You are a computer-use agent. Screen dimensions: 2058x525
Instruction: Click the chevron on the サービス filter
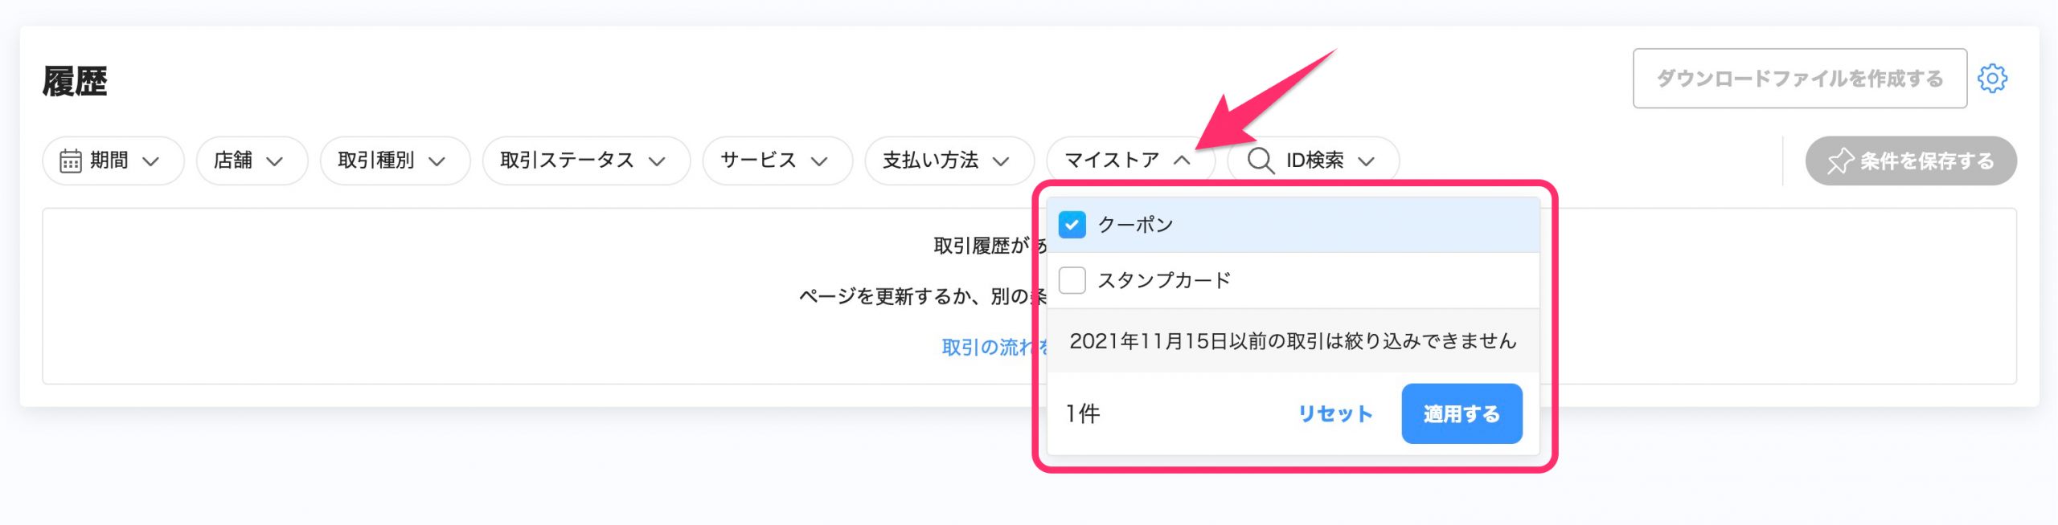[x=820, y=161]
